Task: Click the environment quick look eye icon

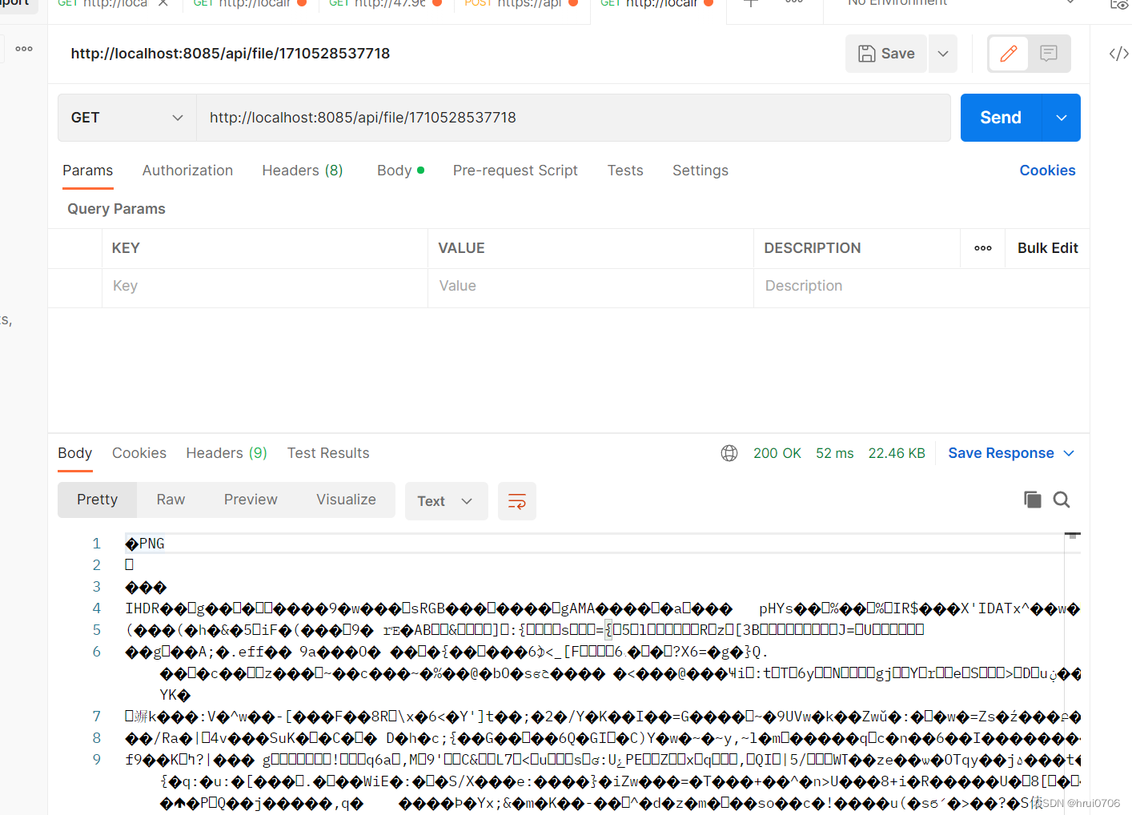Action: (1119, 4)
